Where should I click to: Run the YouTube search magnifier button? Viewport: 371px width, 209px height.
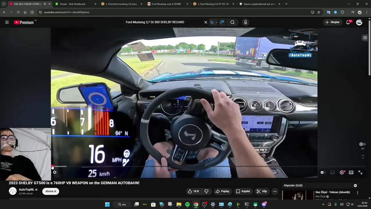coord(232,22)
